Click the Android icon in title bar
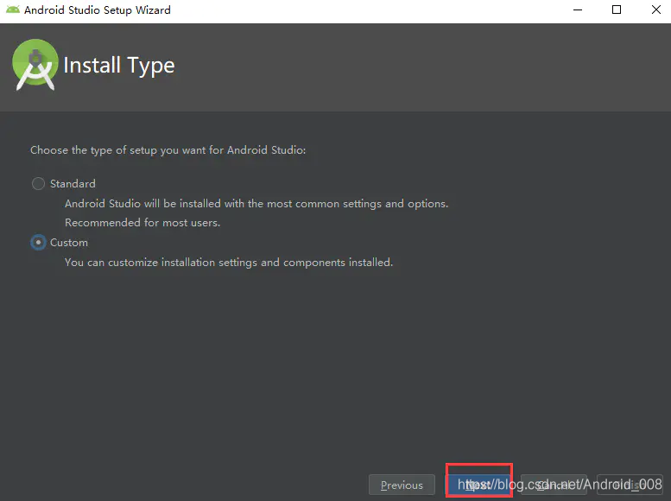The image size is (671, 501). [x=13, y=10]
